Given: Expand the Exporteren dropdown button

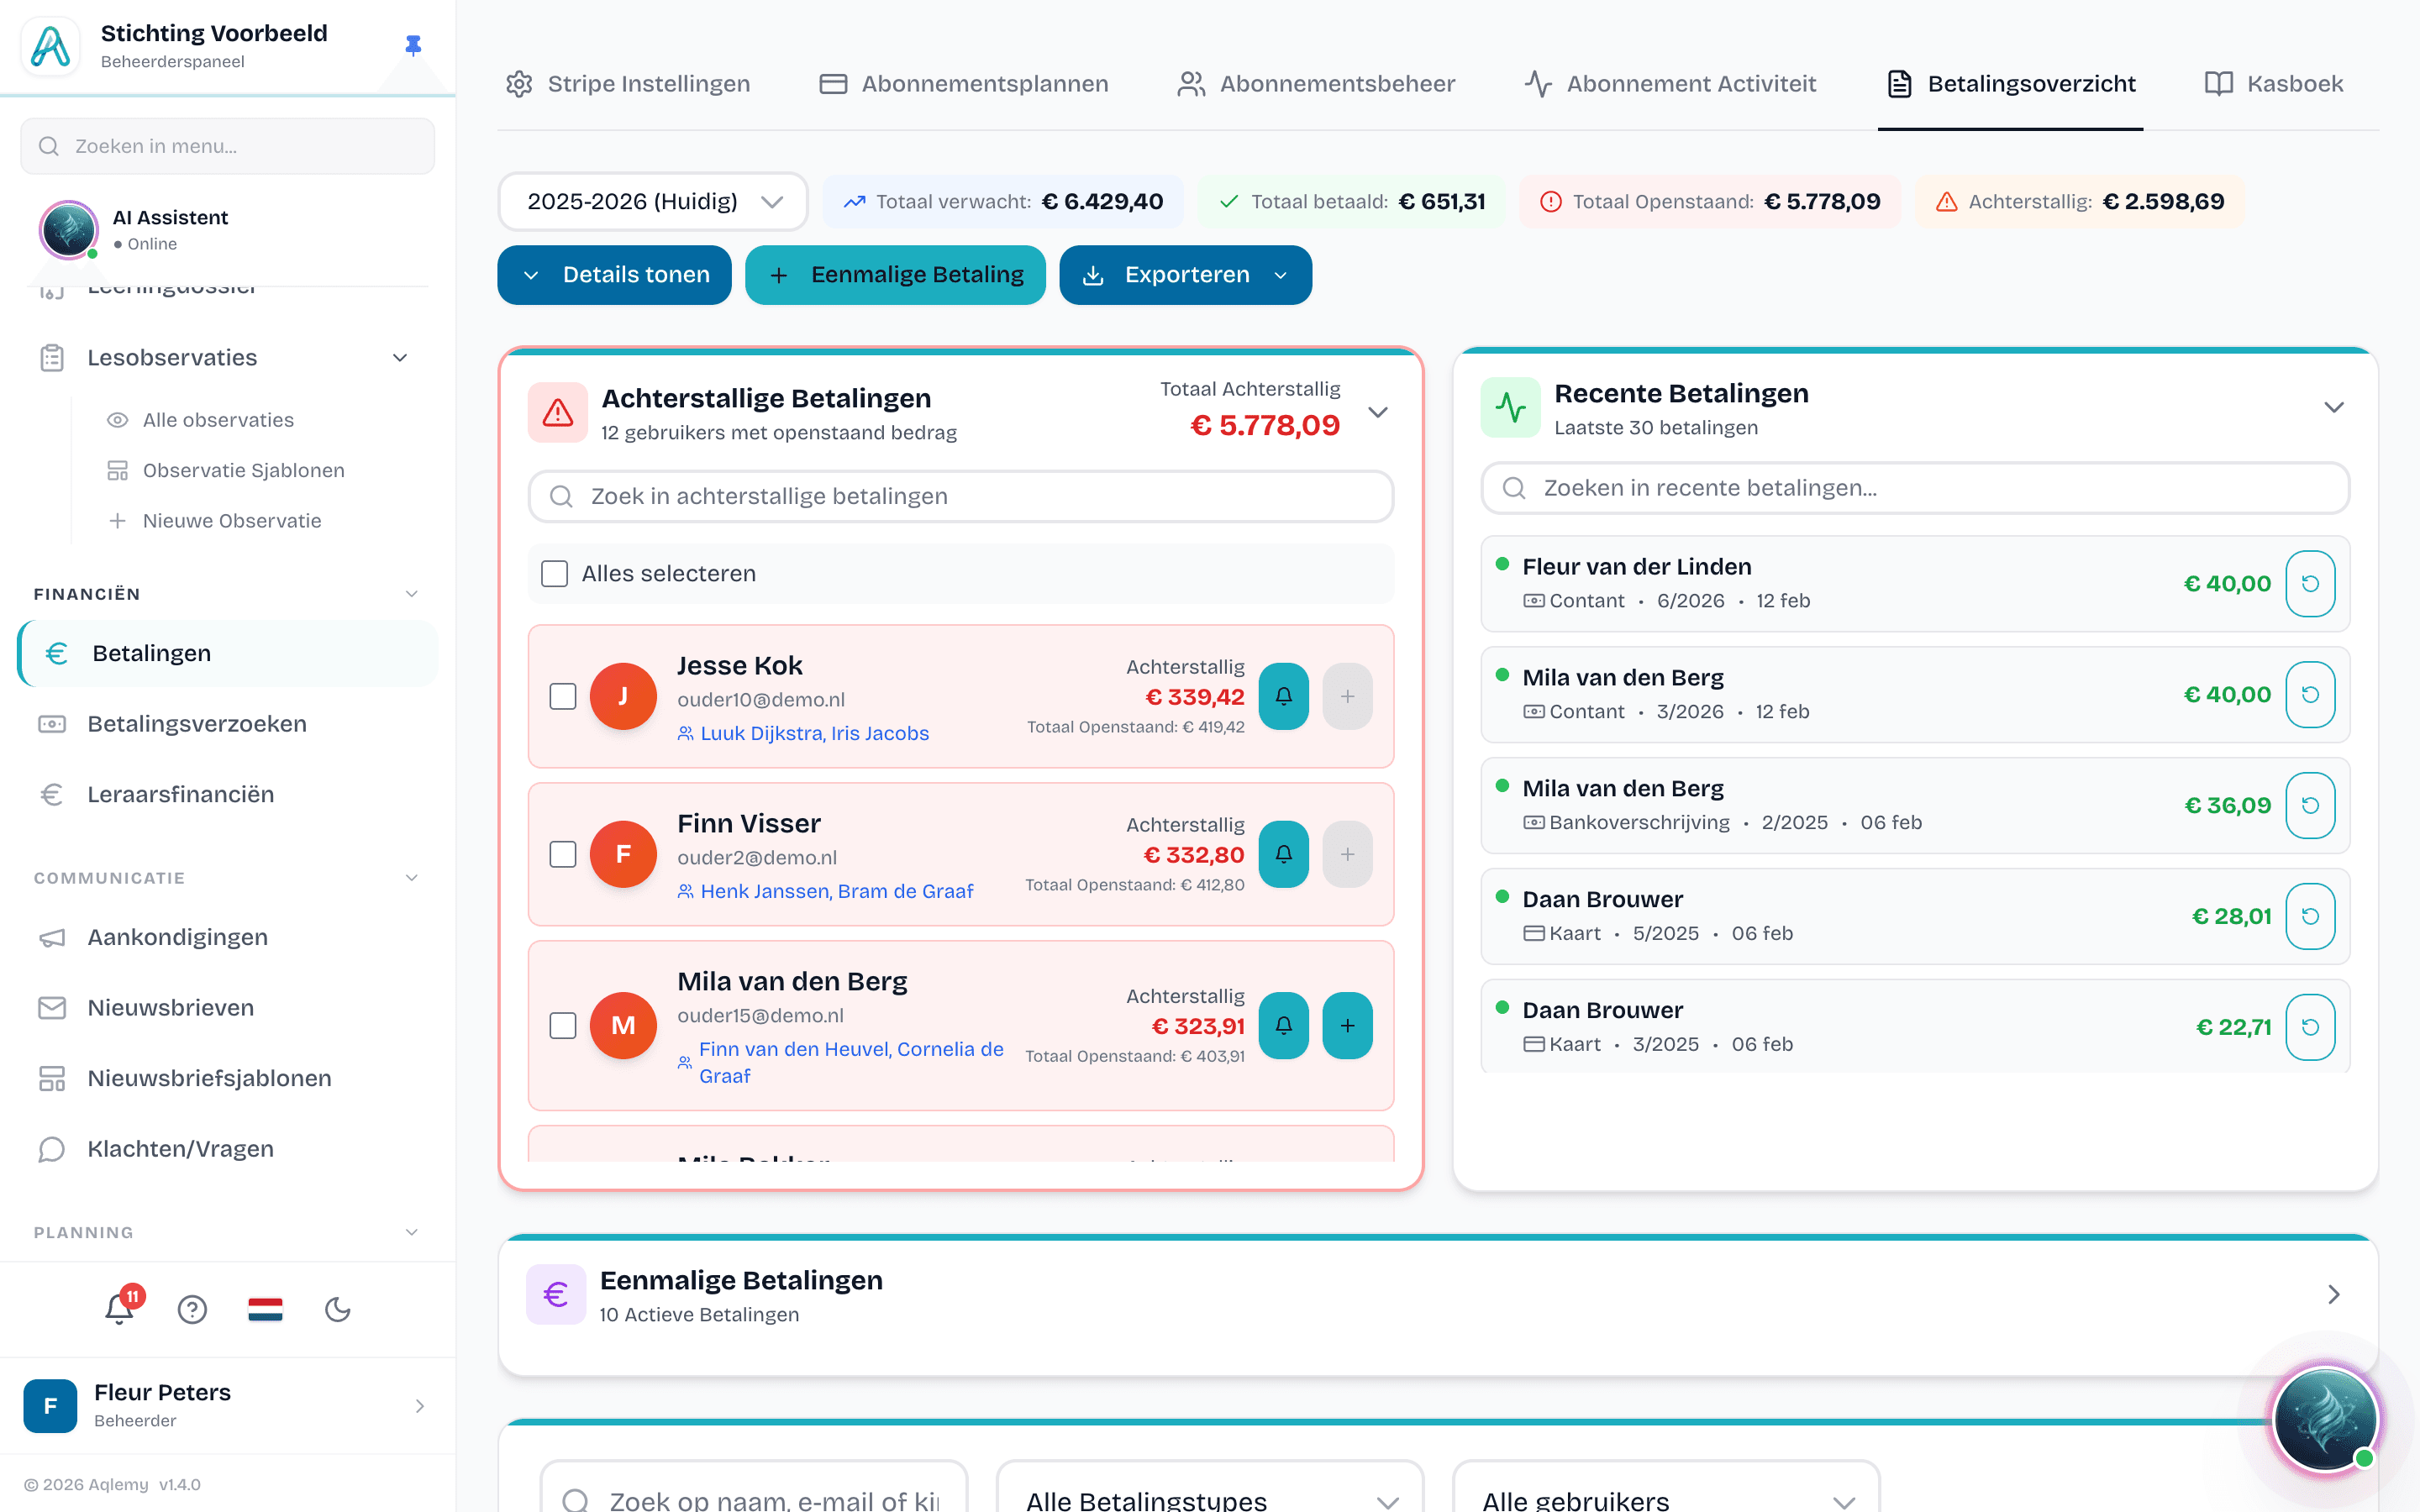Looking at the screenshot, I should tap(1185, 275).
